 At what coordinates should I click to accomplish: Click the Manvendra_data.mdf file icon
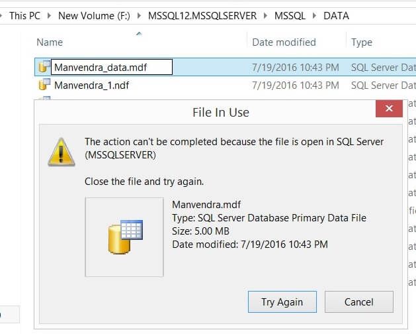pos(44,67)
